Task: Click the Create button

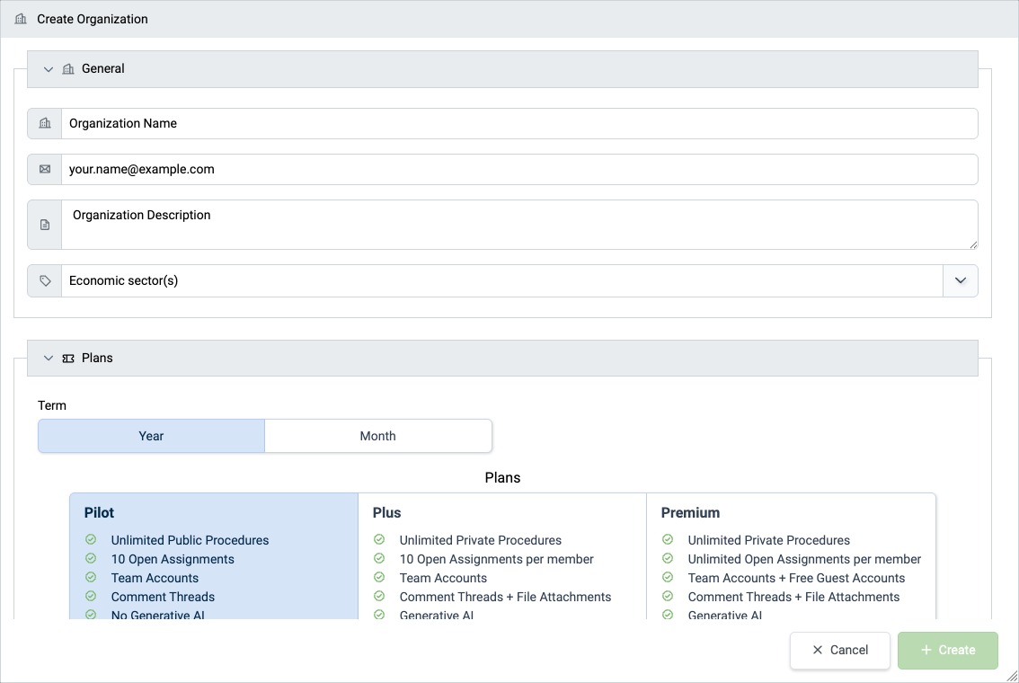Action: [948, 650]
